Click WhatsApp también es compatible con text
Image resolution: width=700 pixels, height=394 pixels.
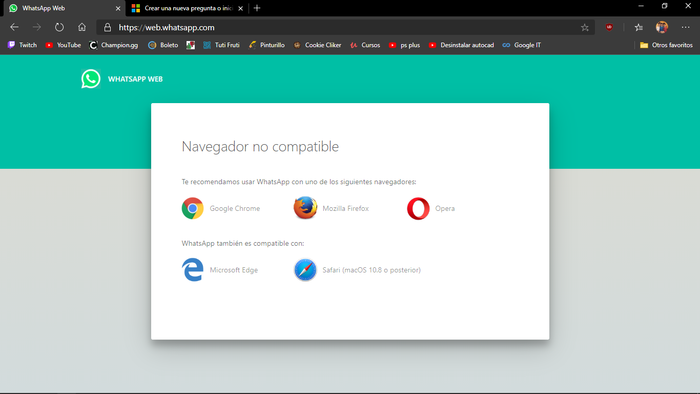point(243,243)
